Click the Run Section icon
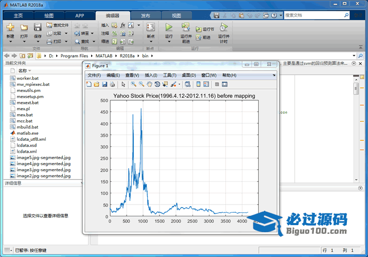The image size is (368, 257). click(x=199, y=29)
